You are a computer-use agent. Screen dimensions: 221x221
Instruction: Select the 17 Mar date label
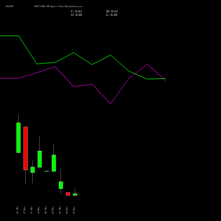pos(24,210)
